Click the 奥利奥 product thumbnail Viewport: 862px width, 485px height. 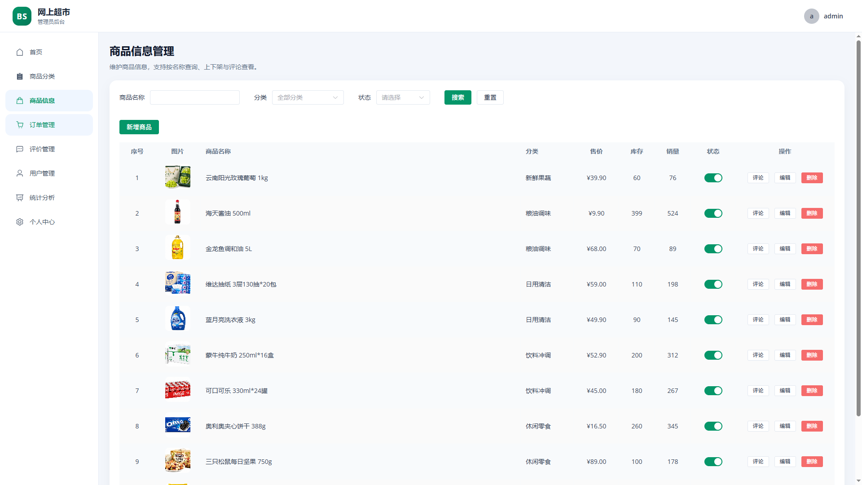178,425
